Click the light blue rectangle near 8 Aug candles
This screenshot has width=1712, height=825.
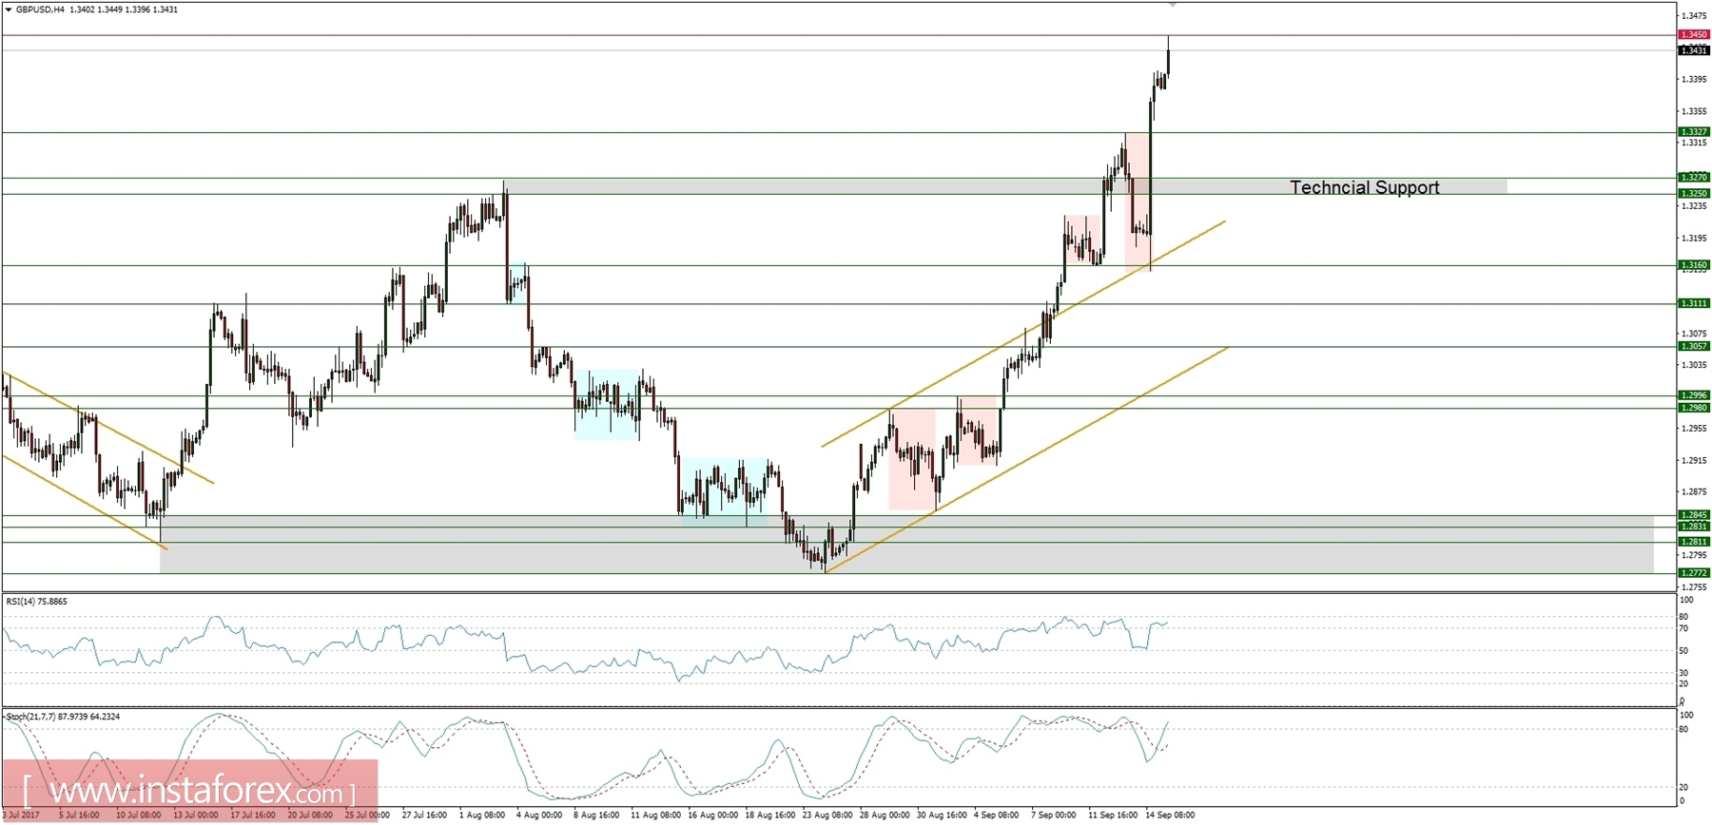[607, 405]
